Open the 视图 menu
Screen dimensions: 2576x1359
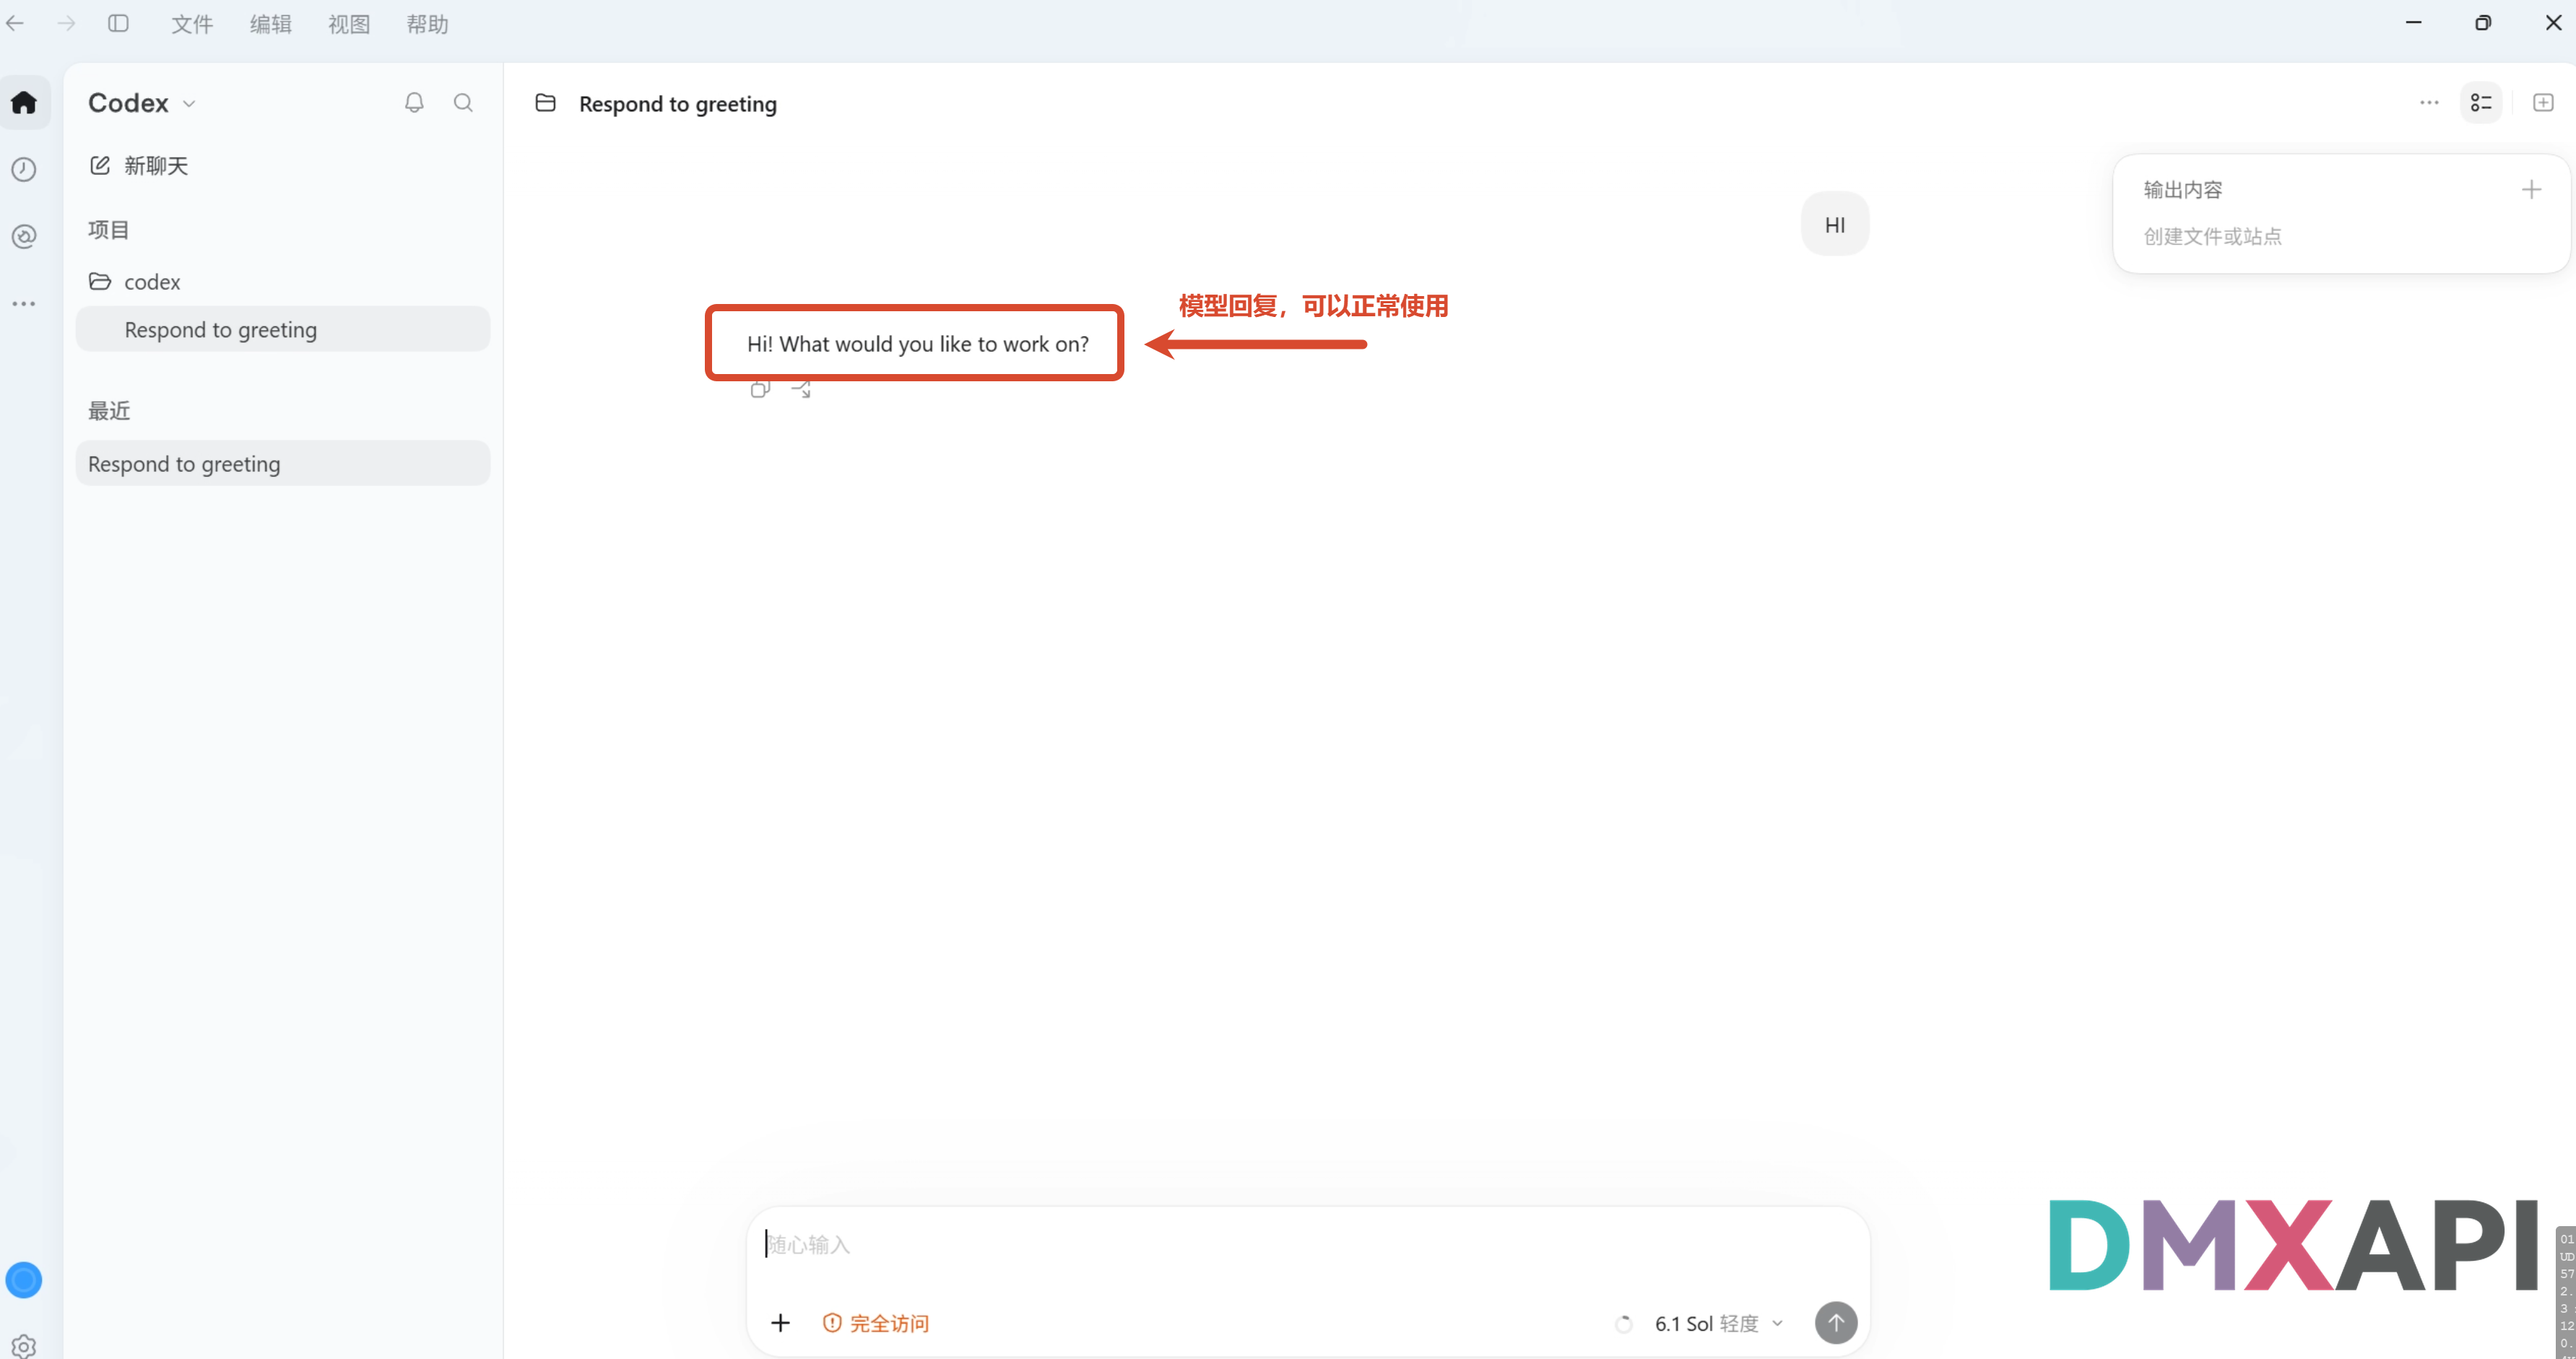[349, 24]
